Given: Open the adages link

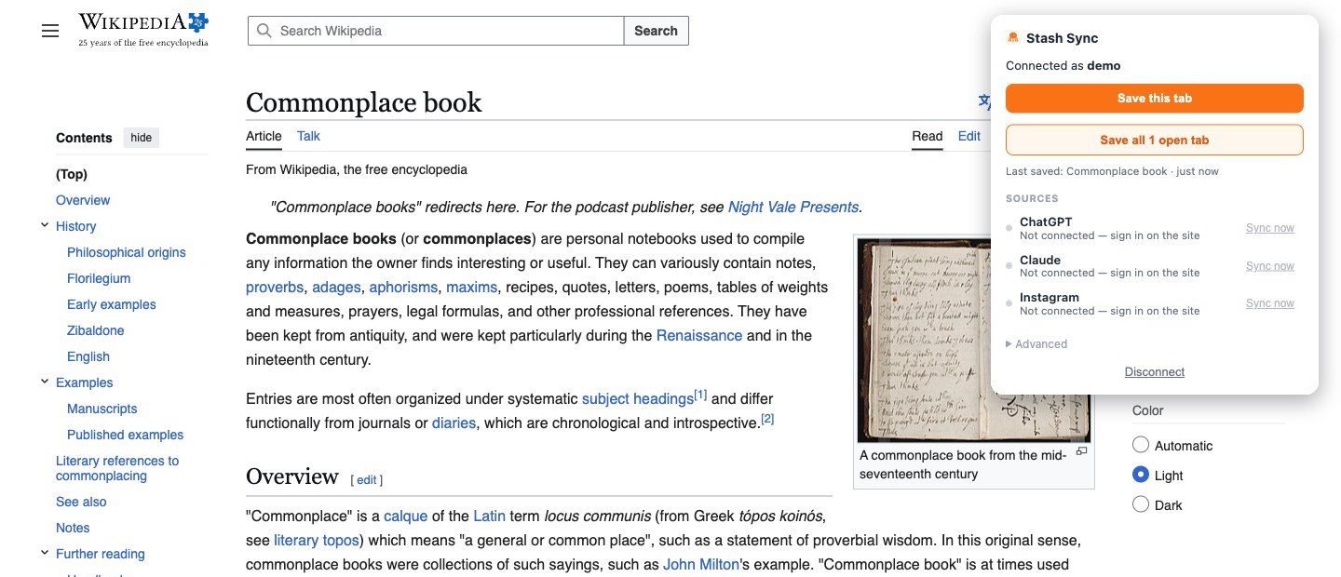Looking at the screenshot, I should (336, 287).
